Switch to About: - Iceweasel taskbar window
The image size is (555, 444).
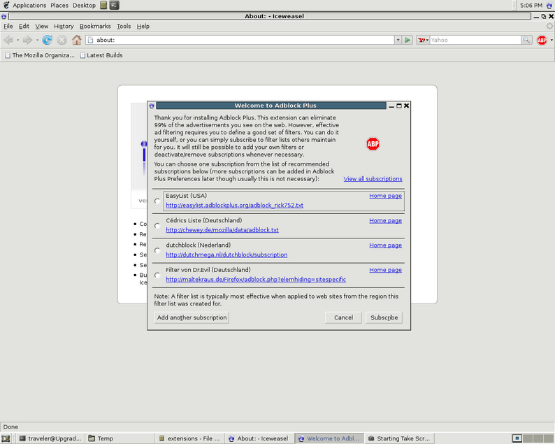click(259, 438)
